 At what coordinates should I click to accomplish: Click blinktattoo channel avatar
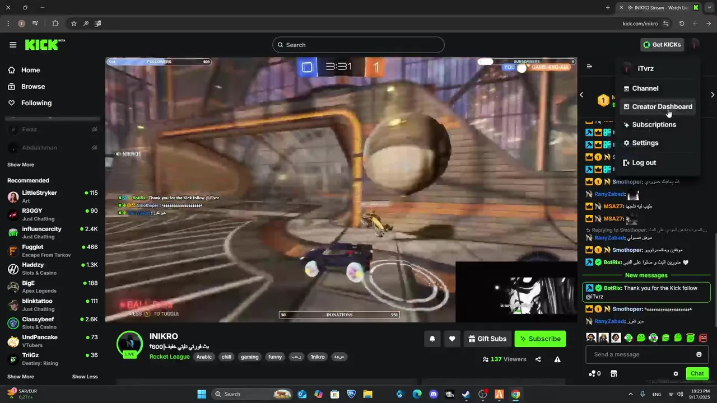coord(13,305)
